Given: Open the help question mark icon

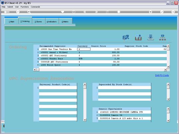Looking at the screenshot, I should pos(18,12).
